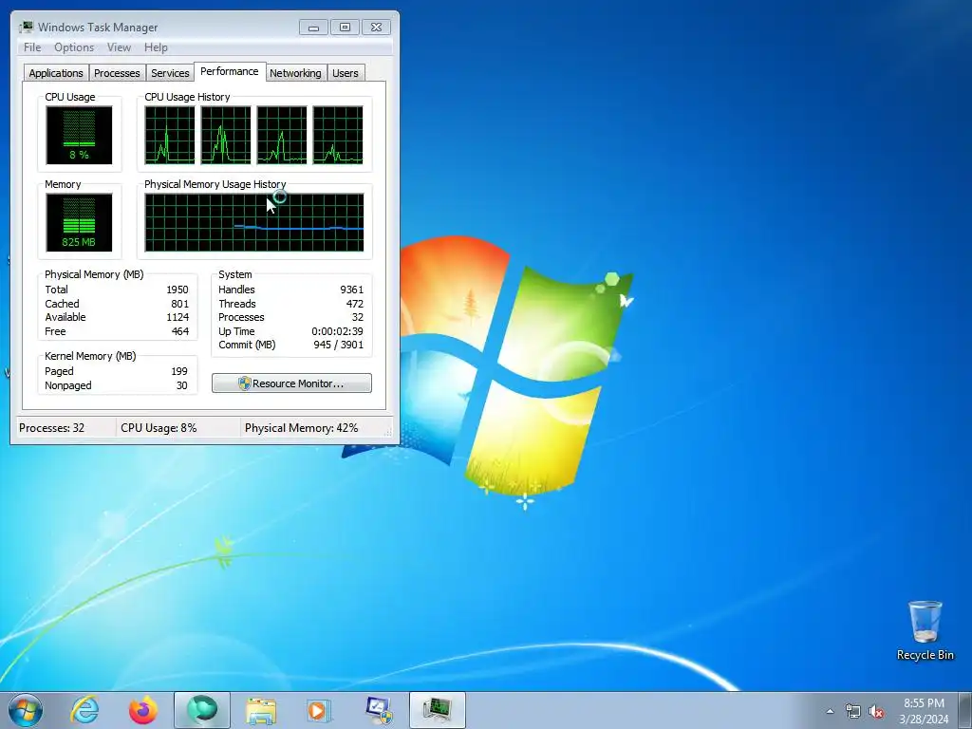Click status bar text CPU Usage: 8%
Image resolution: width=972 pixels, height=729 pixels.
[x=159, y=428]
